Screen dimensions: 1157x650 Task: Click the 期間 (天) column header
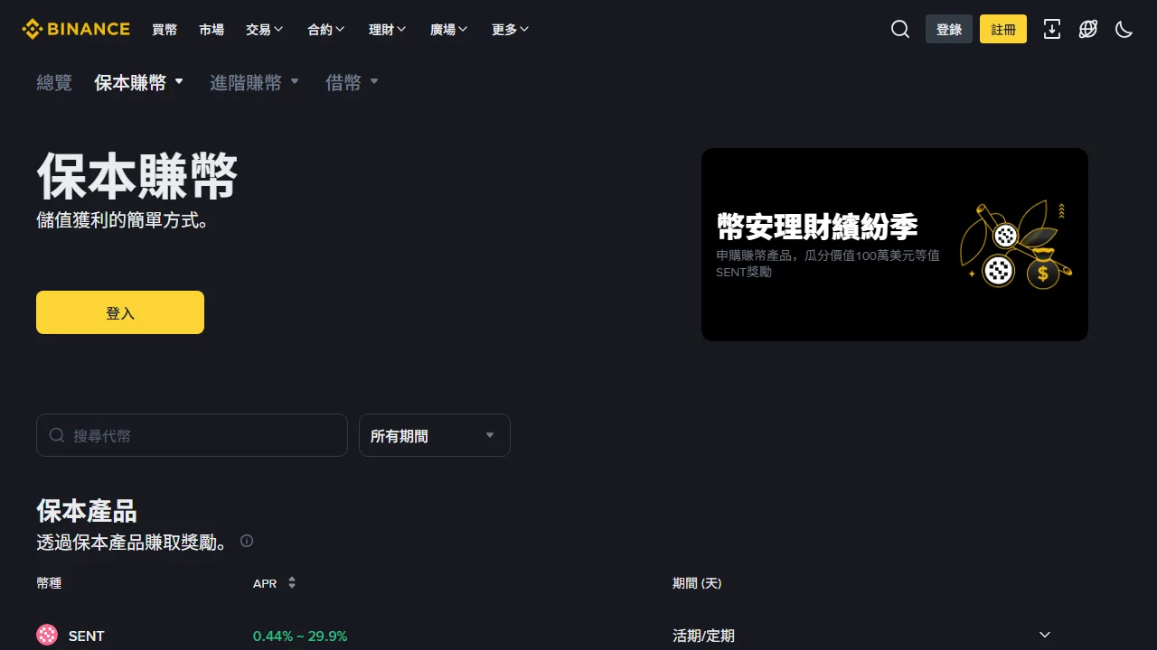[697, 583]
